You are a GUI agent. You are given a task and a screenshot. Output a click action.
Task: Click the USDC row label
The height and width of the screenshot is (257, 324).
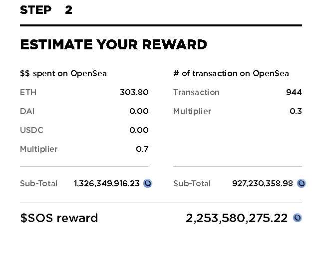[31, 130]
